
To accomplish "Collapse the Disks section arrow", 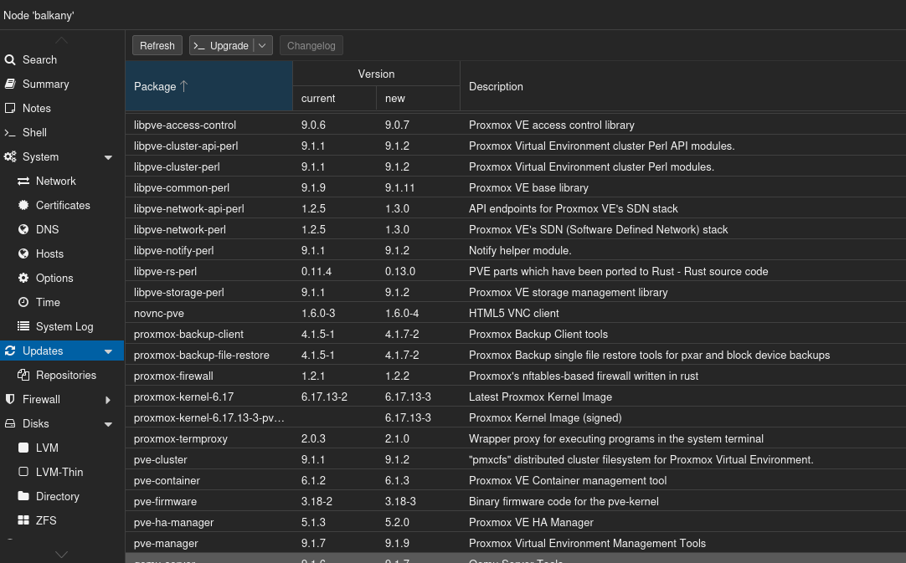I will point(108,424).
